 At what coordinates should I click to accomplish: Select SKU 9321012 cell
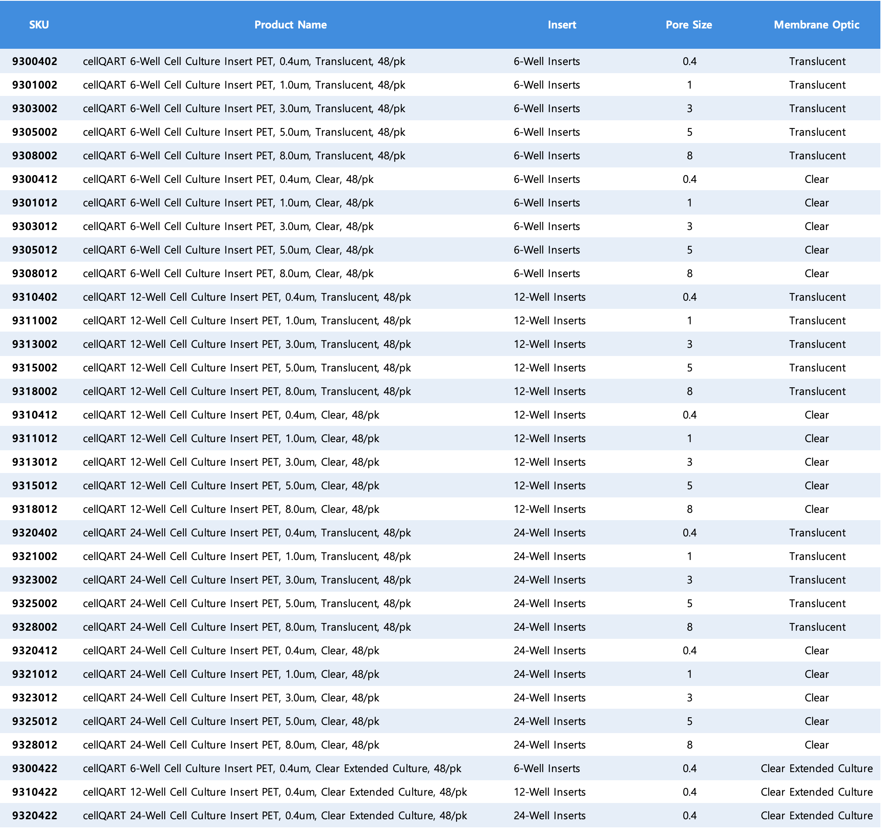point(35,674)
